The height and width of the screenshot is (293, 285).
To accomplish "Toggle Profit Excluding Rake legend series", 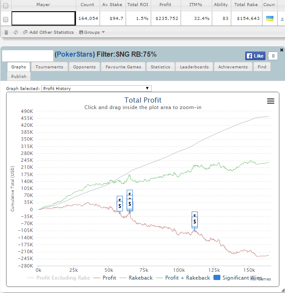I will pos(58,278).
